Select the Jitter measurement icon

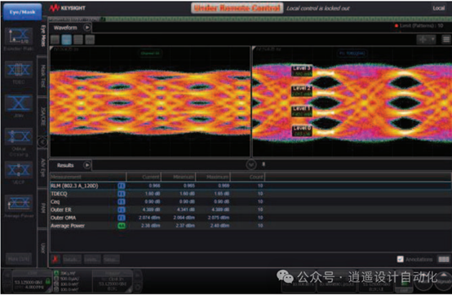19,103
